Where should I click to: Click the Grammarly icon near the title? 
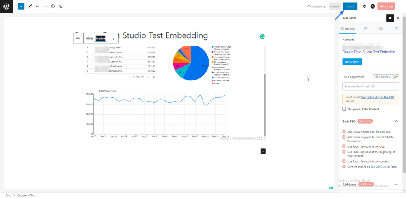[262, 37]
